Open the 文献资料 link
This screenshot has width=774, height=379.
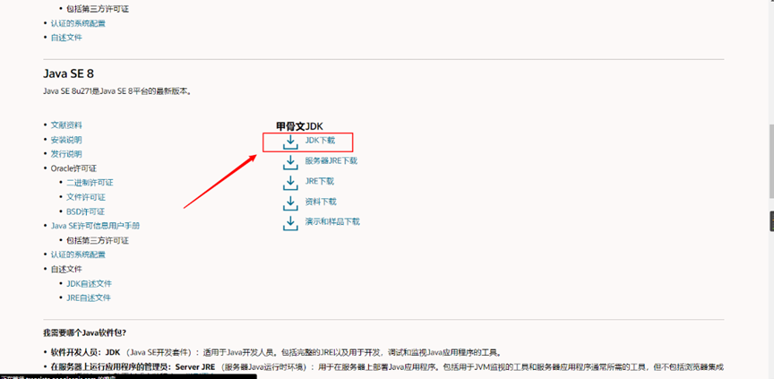pos(66,125)
